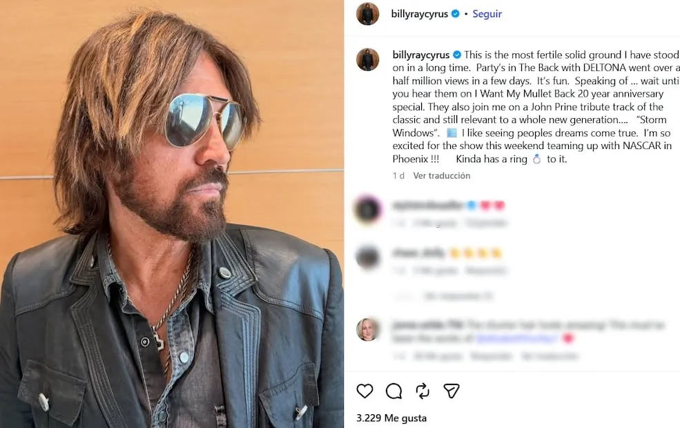Click the second blurred commenter avatar
Image resolution: width=680 pixels, height=428 pixels.
point(368,256)
